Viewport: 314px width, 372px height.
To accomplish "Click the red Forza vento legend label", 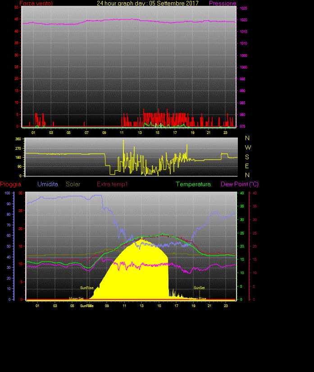I will click(36, 4).
